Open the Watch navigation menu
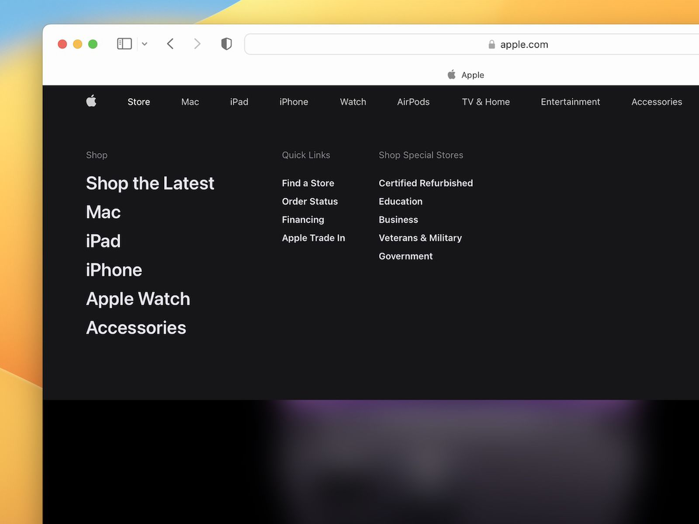The image size is (699, 524). point(353,102)
